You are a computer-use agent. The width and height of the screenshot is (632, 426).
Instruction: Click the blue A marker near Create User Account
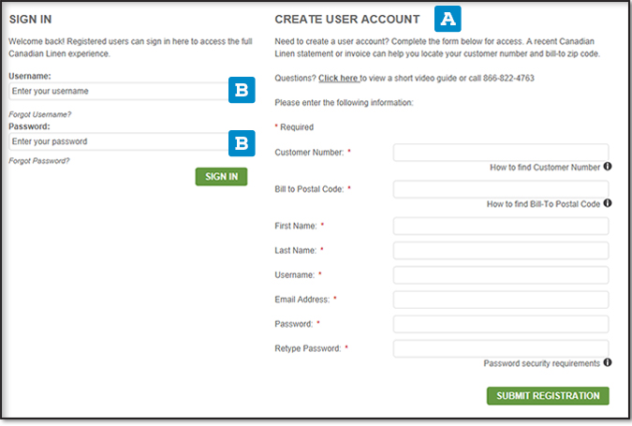[448, 18]
